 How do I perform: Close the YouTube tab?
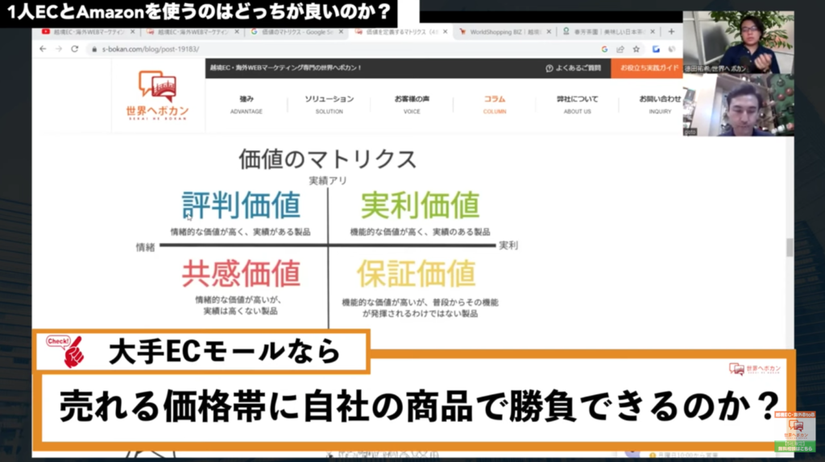pyautogui.click(x=133, y=32)
